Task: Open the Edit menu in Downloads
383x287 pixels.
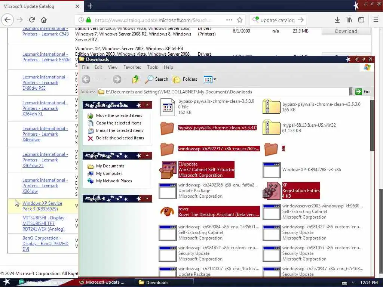Action: pyautogui.click(x=98, y=67)
